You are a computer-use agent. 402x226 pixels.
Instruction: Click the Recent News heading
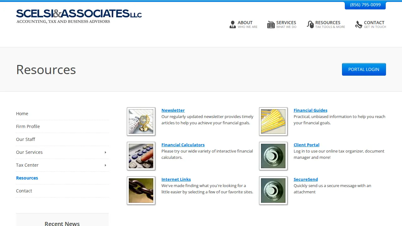[62, 223]
